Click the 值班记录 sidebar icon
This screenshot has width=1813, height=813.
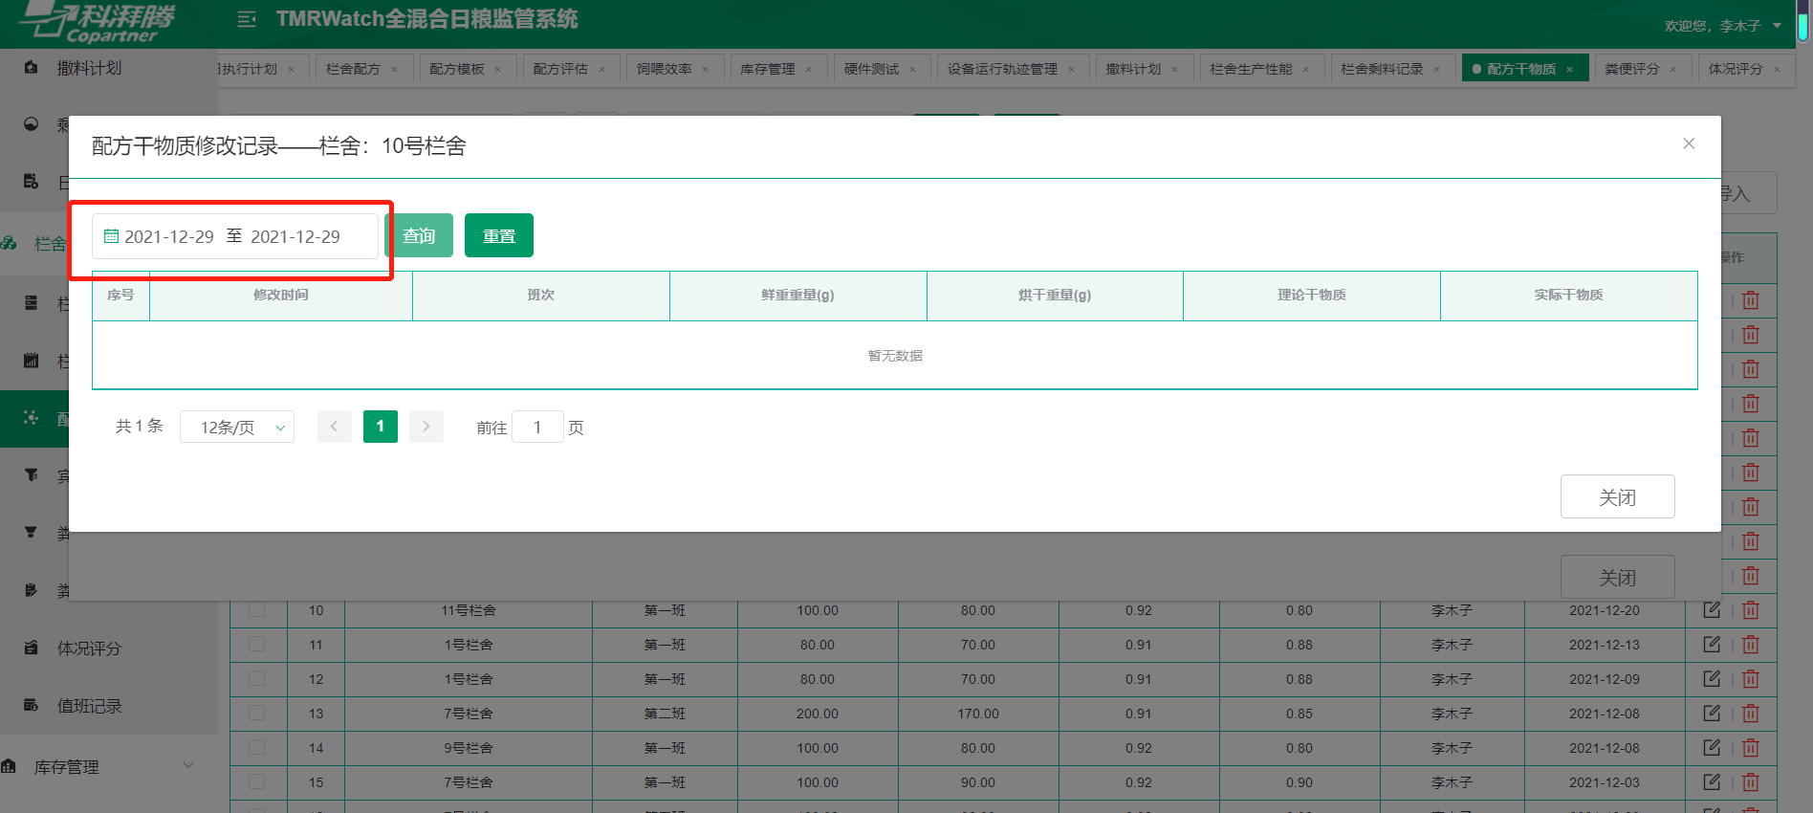pos(32,705)
